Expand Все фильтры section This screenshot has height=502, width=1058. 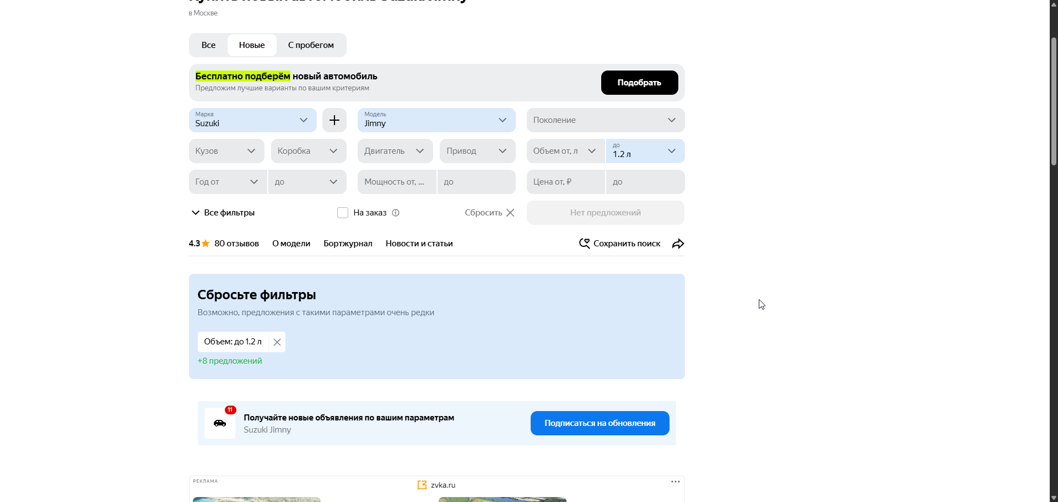[223, 213]
